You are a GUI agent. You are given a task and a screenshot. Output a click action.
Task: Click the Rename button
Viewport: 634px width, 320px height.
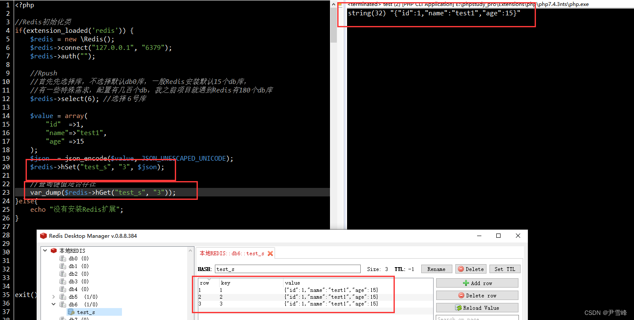(x=436, y=269)
